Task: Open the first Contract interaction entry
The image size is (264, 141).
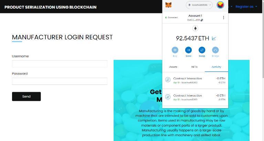Action: click(195, 80)
